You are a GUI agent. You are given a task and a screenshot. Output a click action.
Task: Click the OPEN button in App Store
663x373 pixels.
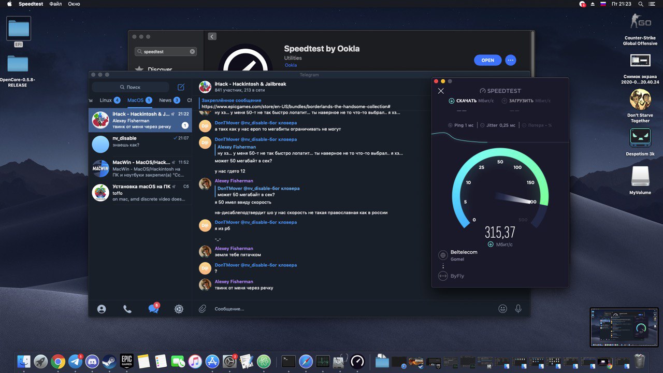coord(487,60)
